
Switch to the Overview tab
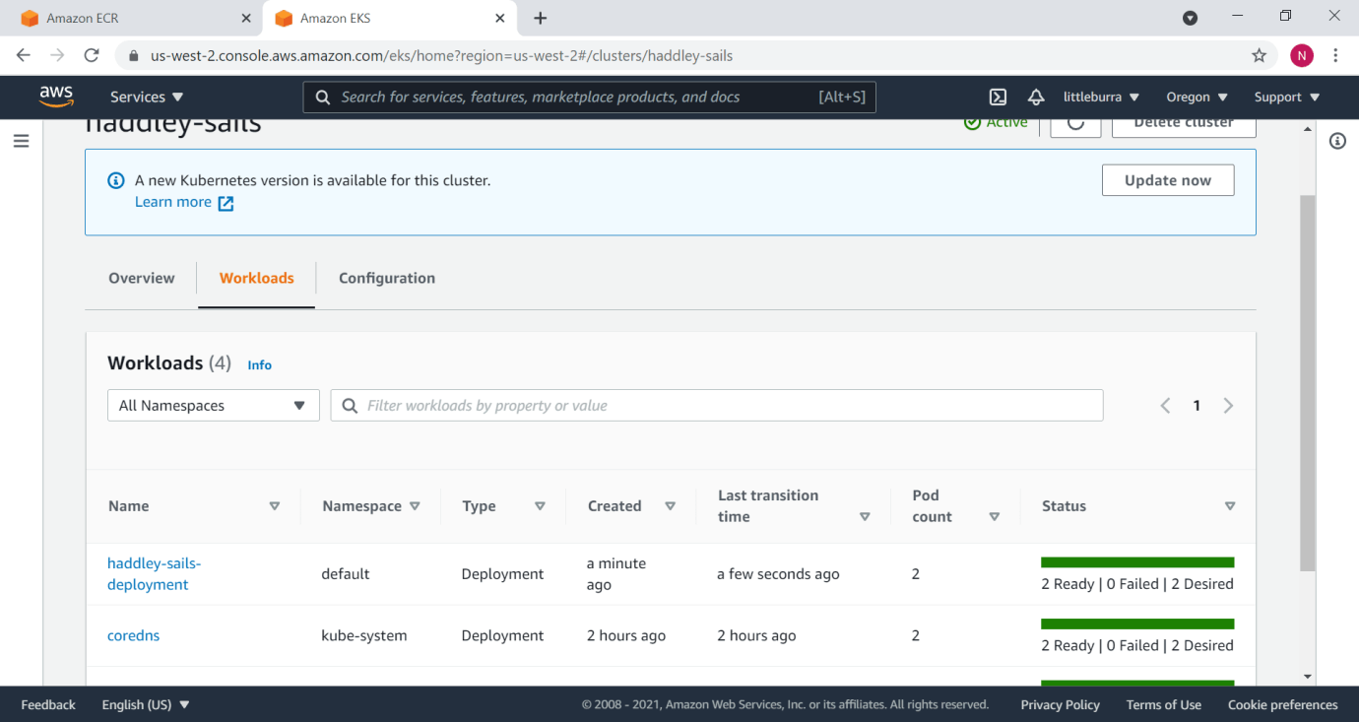(x=142, y=278)
